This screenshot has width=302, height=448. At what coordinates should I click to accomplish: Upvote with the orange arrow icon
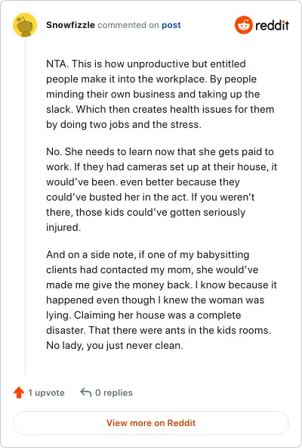(x=19, y=393)
